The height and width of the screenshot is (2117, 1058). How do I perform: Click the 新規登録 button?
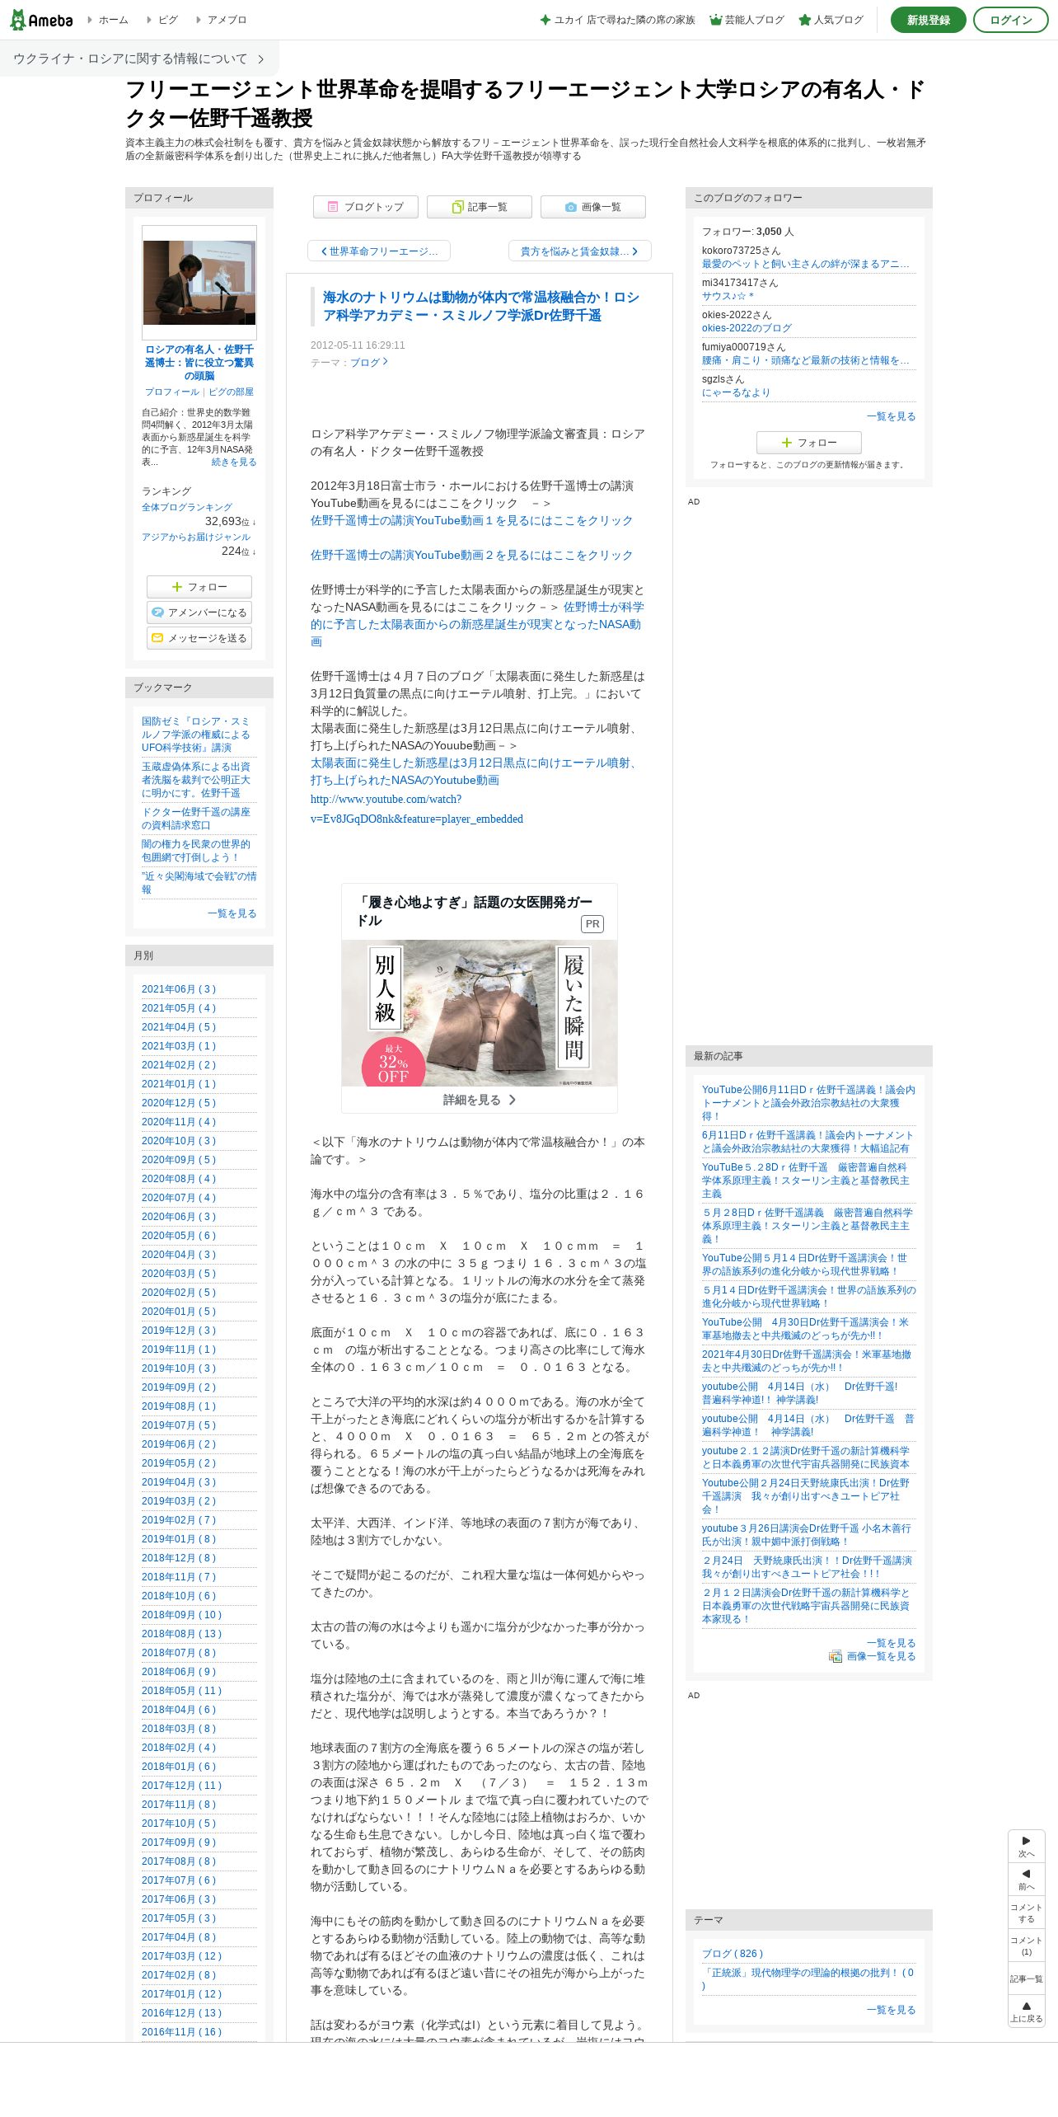point(929,20)
